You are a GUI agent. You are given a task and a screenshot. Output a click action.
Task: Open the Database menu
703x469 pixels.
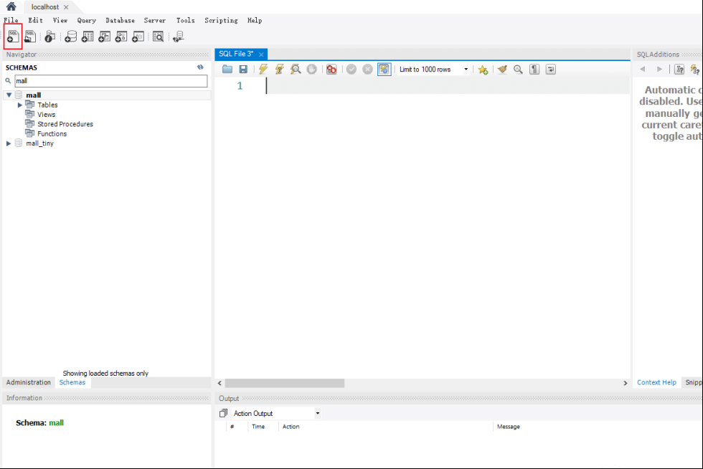click(x=121, y=20)
